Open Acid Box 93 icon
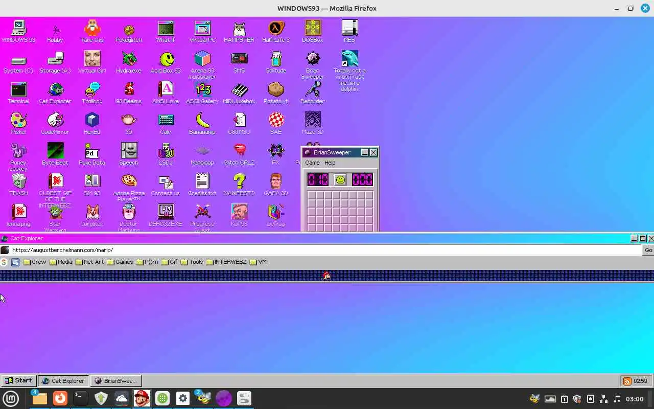The image size is (654, 409). tap(166, 62)
